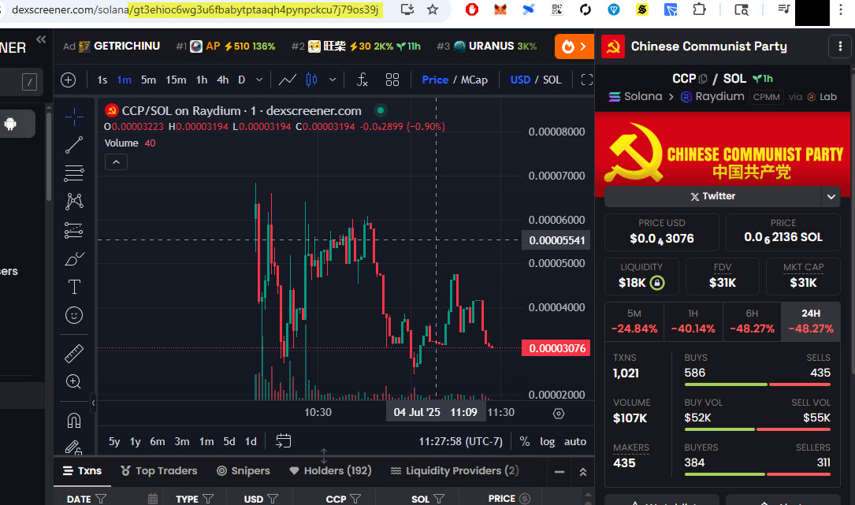Collapse the left sidebar
Viewport: 855px width, 505px height.
(x=41, y=39)
